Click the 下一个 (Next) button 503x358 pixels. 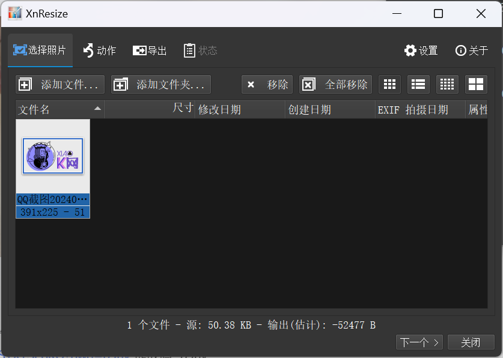tap(419, 342)
